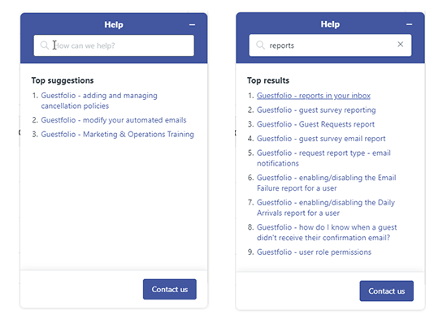Open 'guest survey reporting' result
This screenshot has width=447, height=323.
316,110
